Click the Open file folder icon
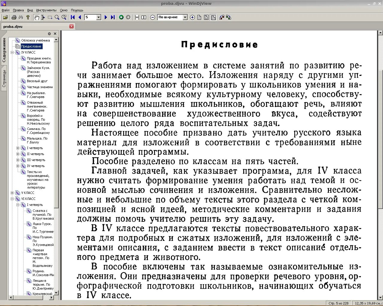This screenshot has height=306, width=383. [5, 17]
